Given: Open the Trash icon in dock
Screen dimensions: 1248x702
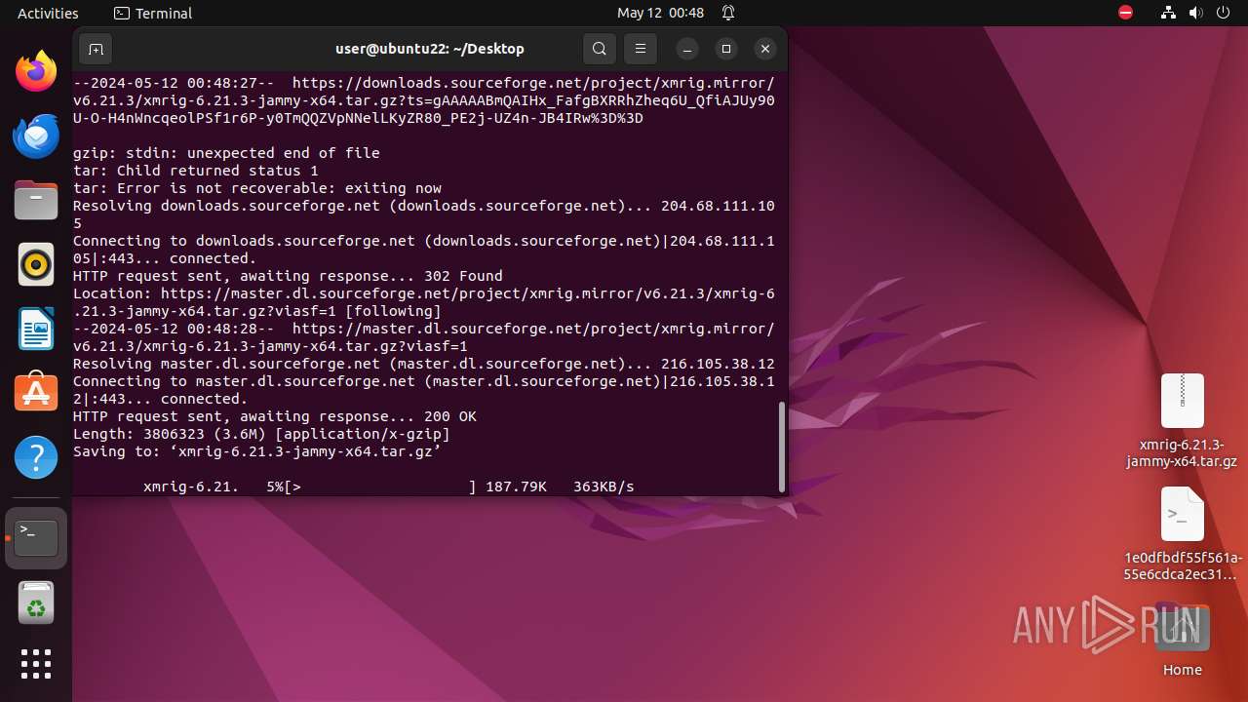Looking at the screenshot, I should tap(36, 603).
